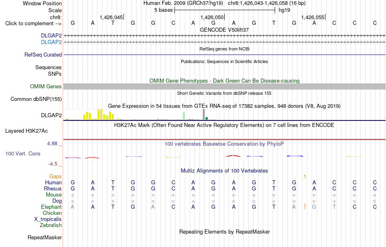Open the Layered H3K27Ac track label

(26, 131)
